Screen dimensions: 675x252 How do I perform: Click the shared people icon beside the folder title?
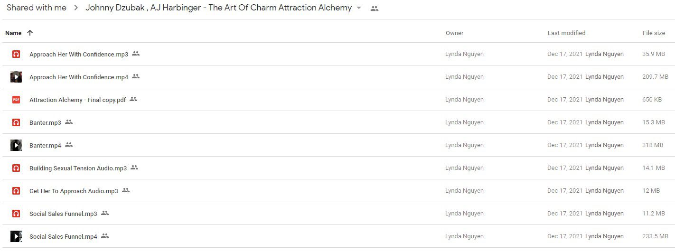(x=375, y=9)
